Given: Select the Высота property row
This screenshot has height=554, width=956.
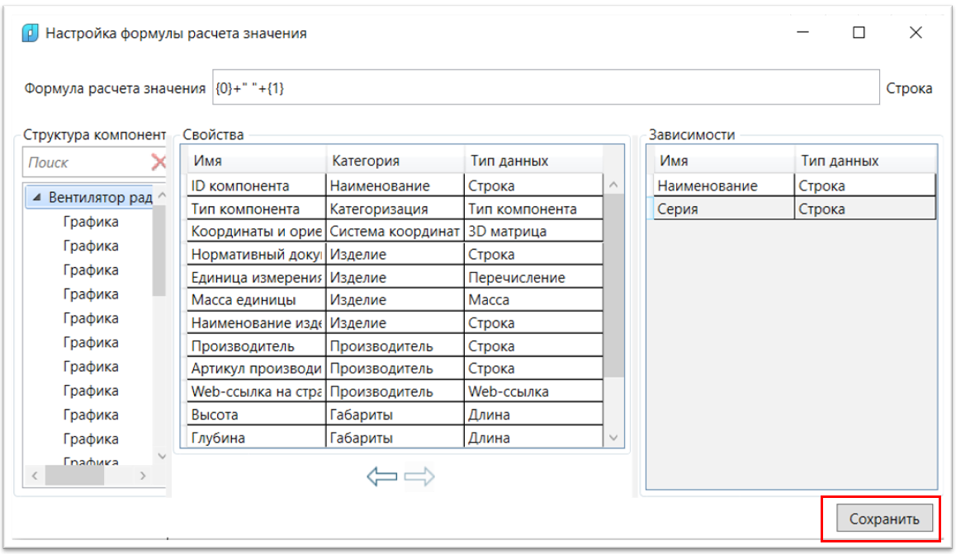Looking at the screenshot, I should pyautogui.click(x=395, y=415).
